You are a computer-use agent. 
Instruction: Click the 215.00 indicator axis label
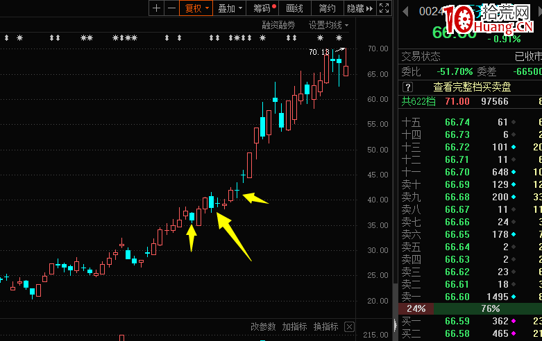point(375,335)
